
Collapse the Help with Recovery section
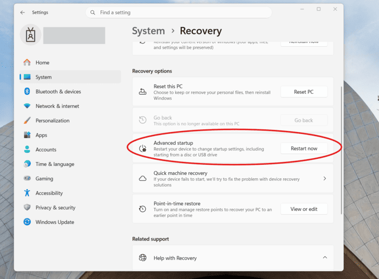tap(325, 257)
